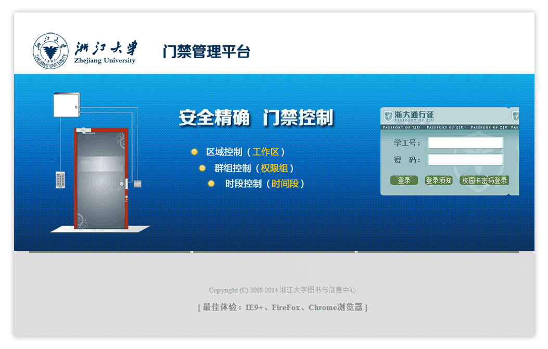The image size is (548, 349).
Task: Click the 门禁管理平台 page title
Action: pos(207,51)
